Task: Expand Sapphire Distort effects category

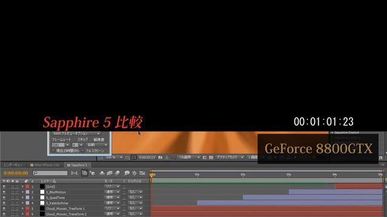Action: (332, 133)
